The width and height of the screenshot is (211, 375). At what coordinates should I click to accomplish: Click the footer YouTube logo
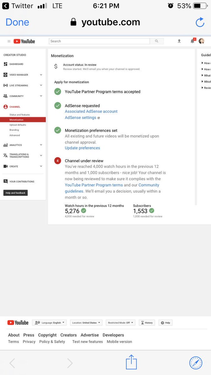18,322
